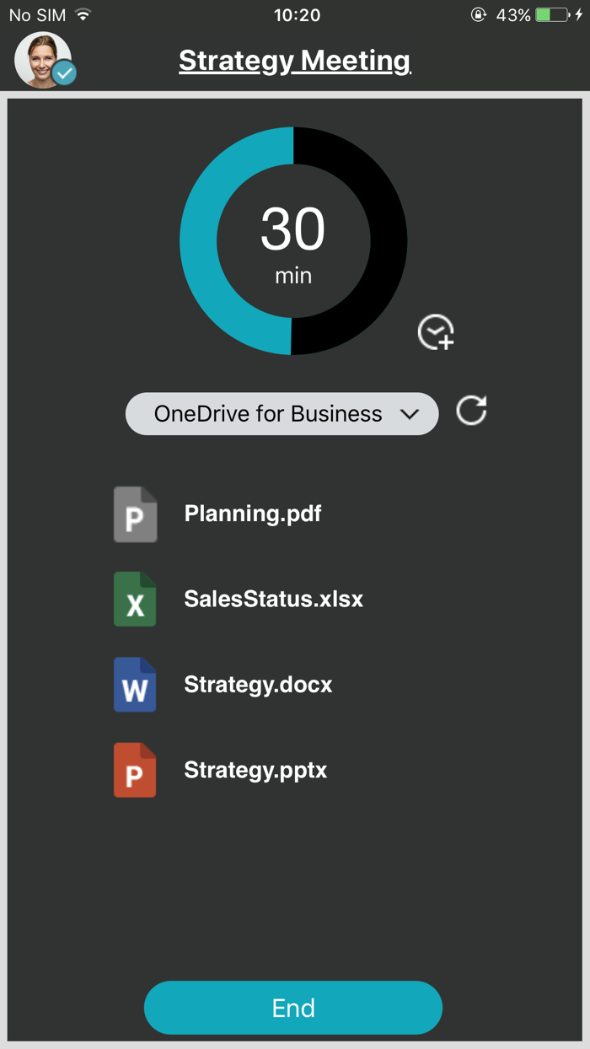Open Strategy.docx document

point(258,685)
